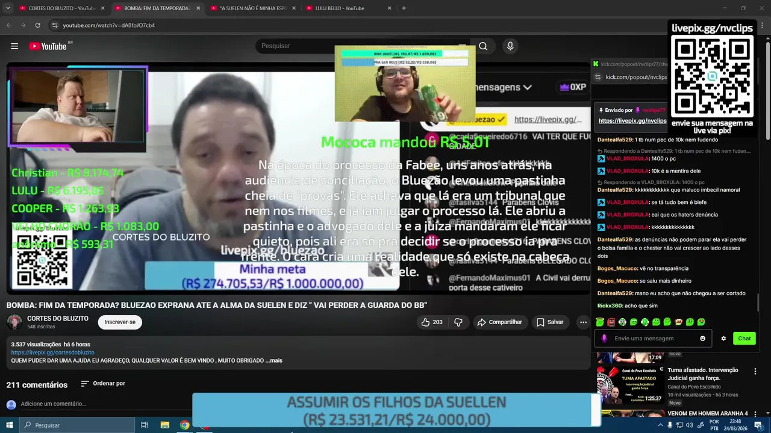Open the Windows Start menu

[x=9, y=425]
